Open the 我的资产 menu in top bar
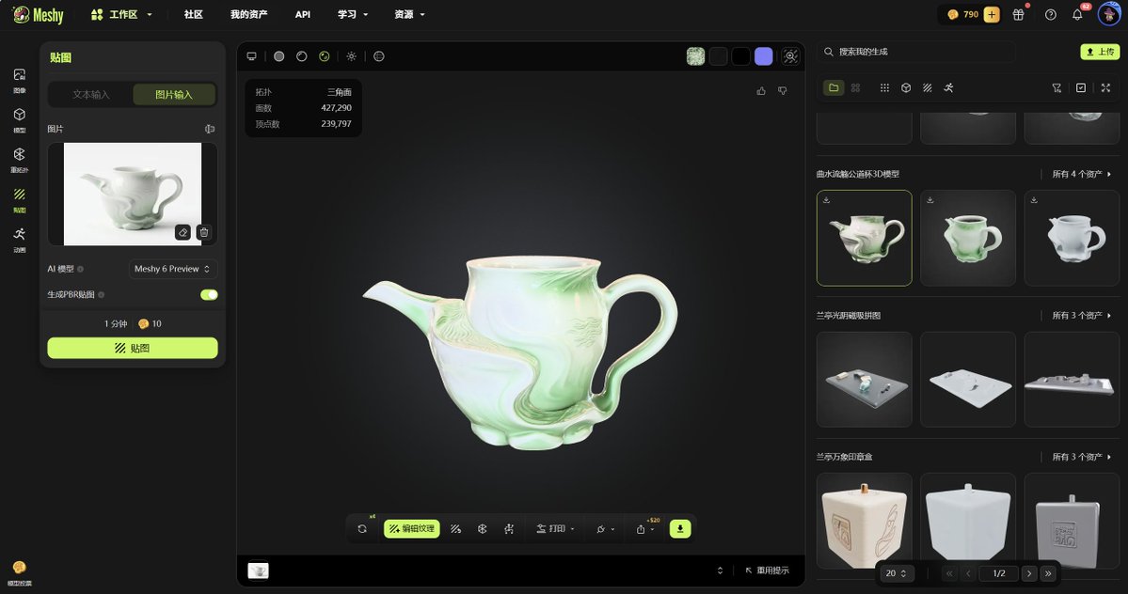 click(247, 14)
